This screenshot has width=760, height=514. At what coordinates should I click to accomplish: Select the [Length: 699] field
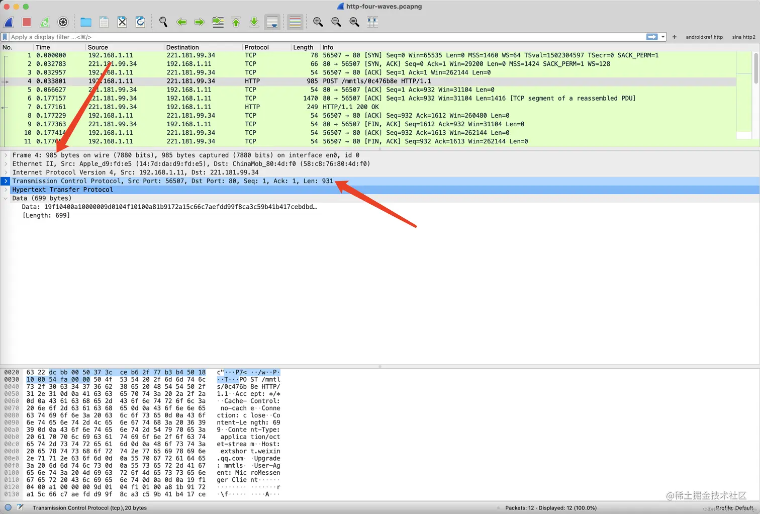coord(46,215)
